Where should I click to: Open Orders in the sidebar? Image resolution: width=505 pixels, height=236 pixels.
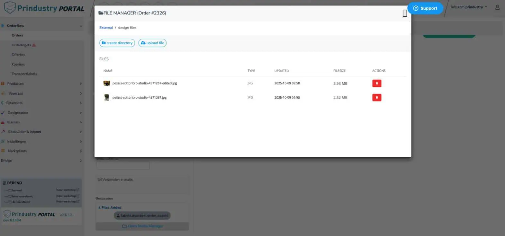coord(17,35)
